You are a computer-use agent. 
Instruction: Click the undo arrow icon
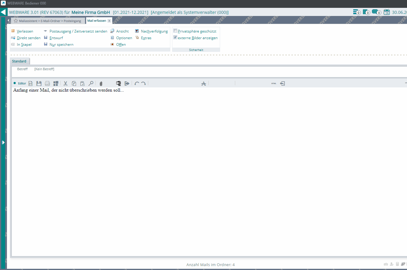(x=137, y=83)
